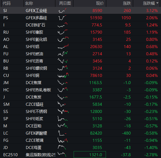This screenshot has width=161, height=158.
Task: Click the 3.12% change percentage
Action: coord(152,11)
